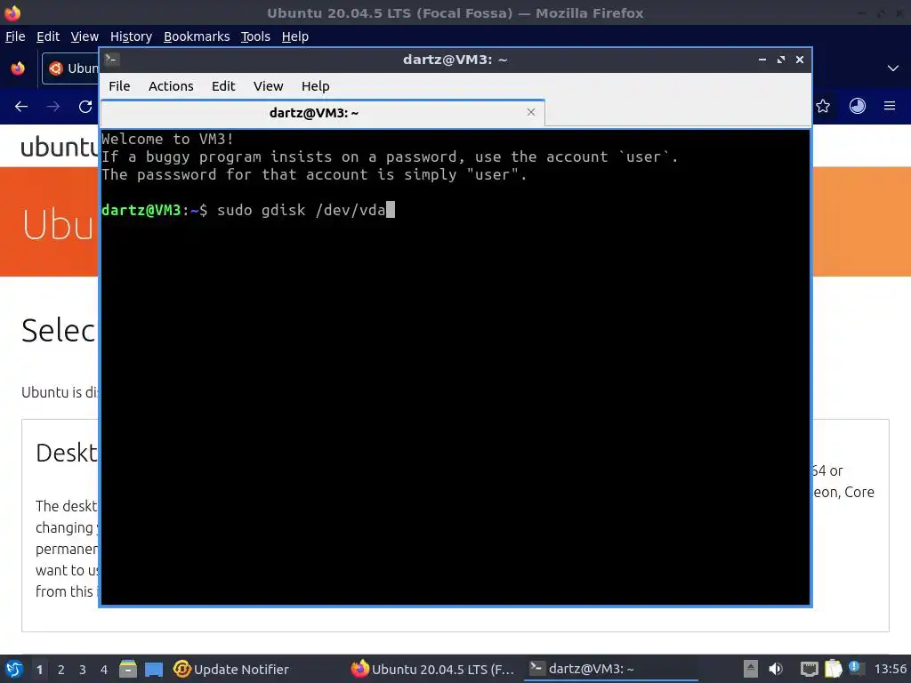
Task: Switch to workspace 2
Action: pos(61,670)
